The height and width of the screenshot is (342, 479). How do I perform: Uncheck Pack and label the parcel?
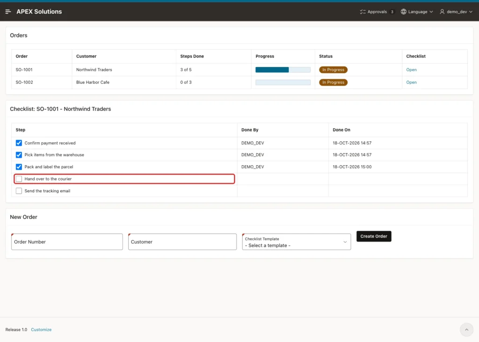click(19, 167)
